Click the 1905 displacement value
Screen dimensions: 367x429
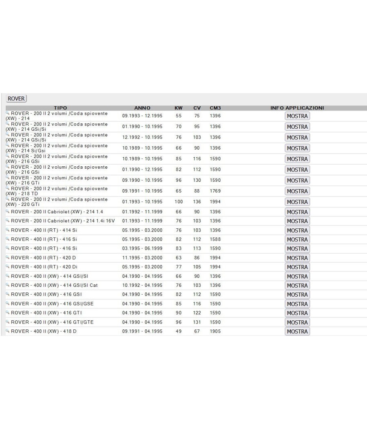tap(215, 331)
